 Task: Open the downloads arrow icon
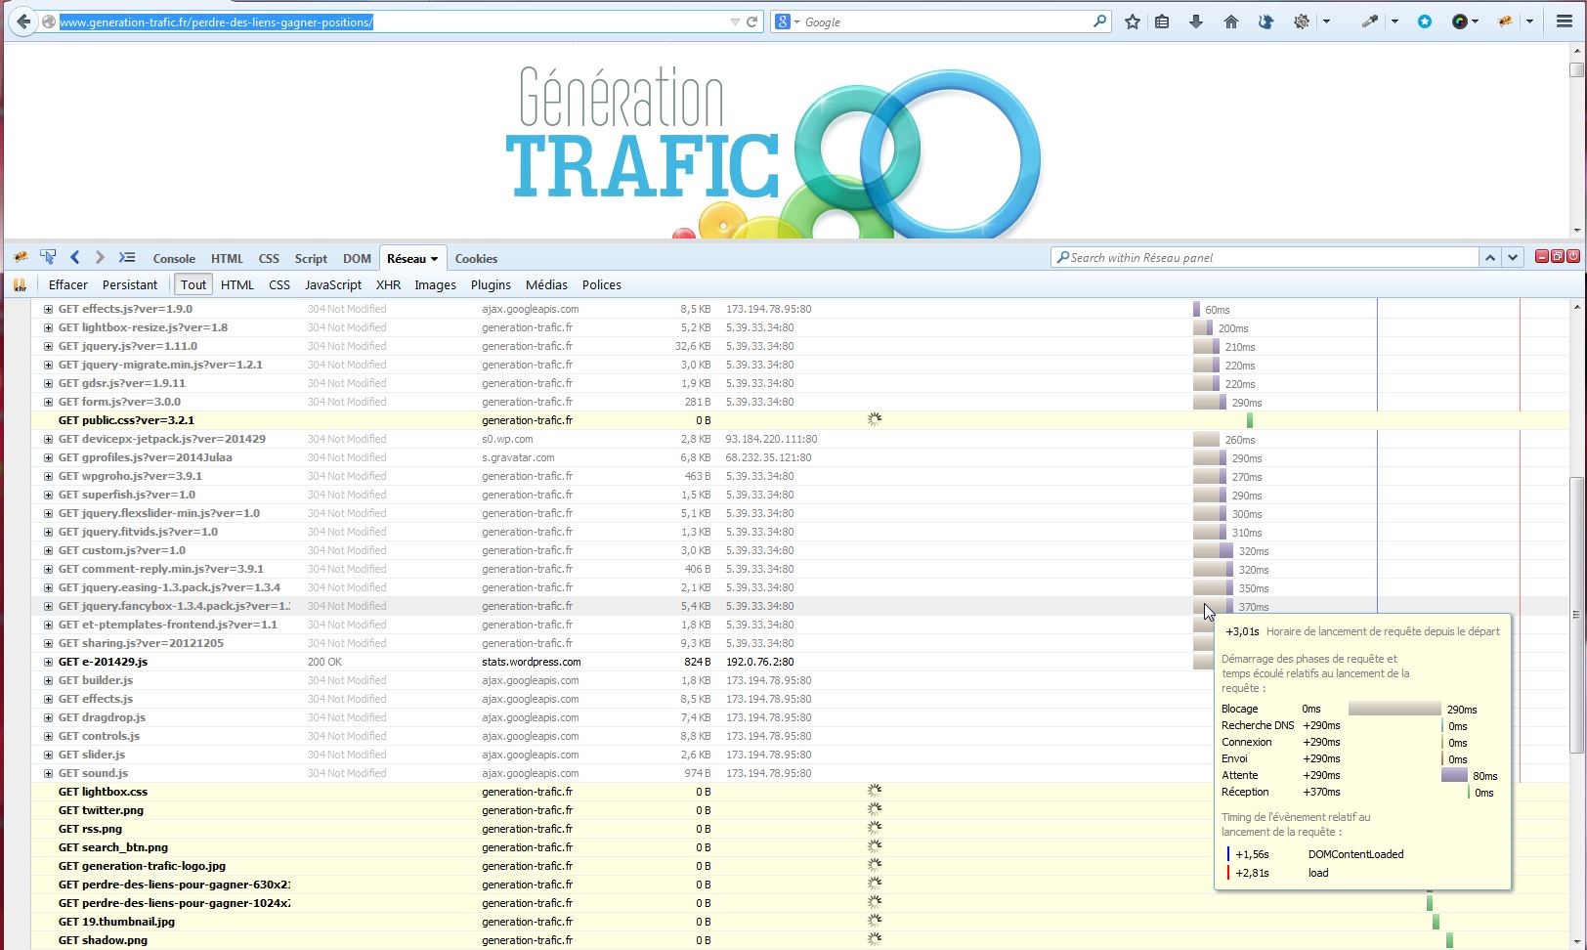[1195, 22]
